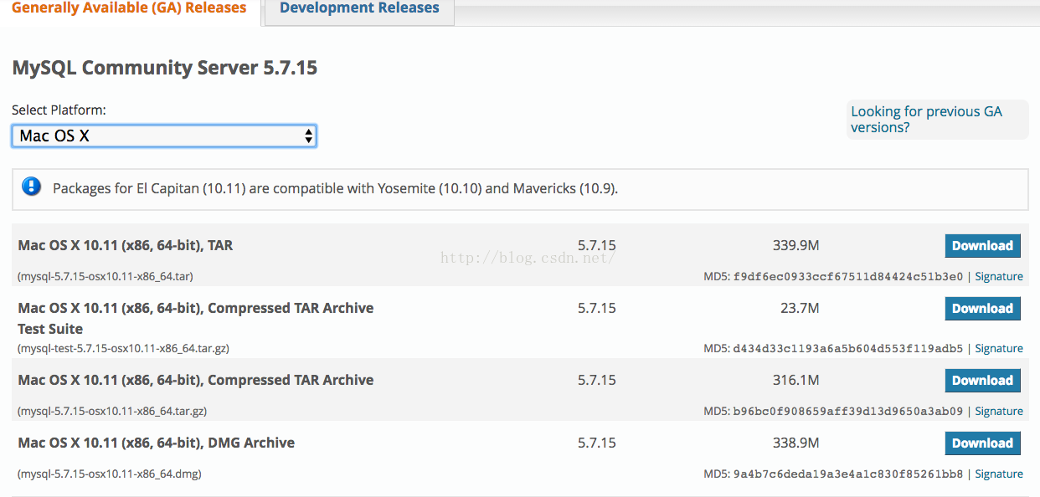Viewport: 1040px width, 497px height.
Task: Click filename (mysql-5.7.15-osx10.11-x86_64.dmg)
Action: [110, 474]
